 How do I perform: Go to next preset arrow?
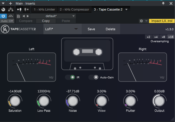coord(27,16)
